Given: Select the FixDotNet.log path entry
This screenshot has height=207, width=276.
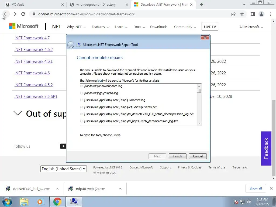Looking at the screenshot, I should (x=113, y=100).
